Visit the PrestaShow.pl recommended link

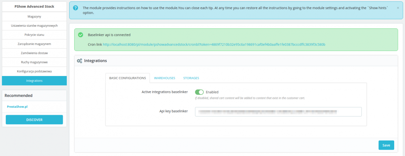(x=17, y=106)
